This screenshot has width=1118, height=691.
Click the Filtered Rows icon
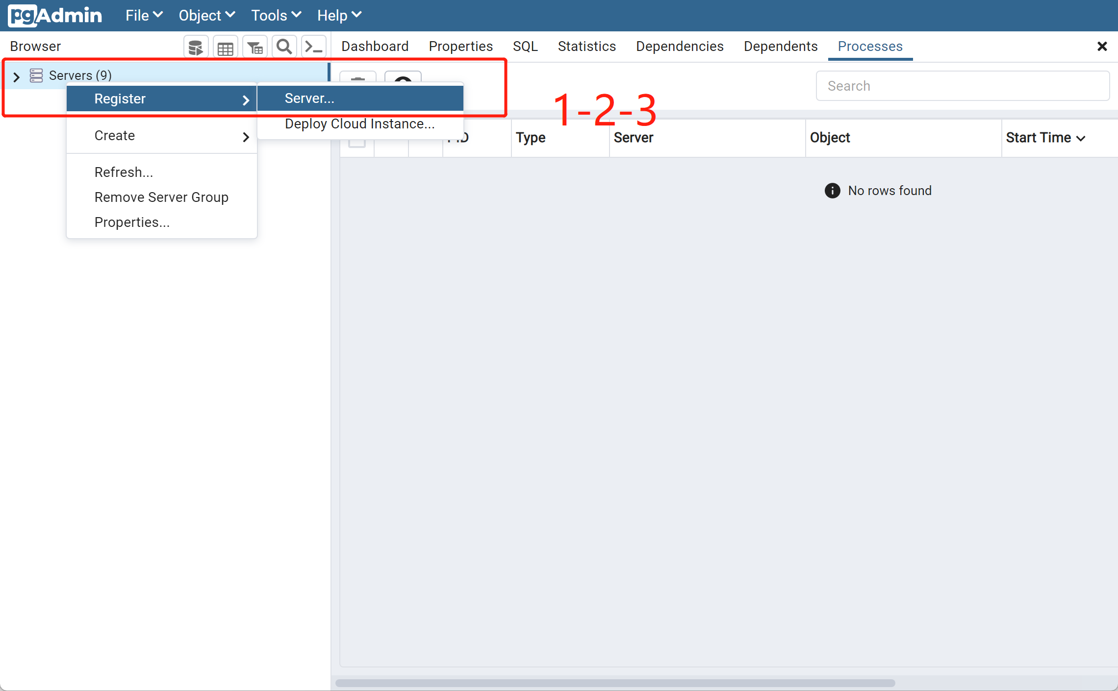tap(254, 47)
